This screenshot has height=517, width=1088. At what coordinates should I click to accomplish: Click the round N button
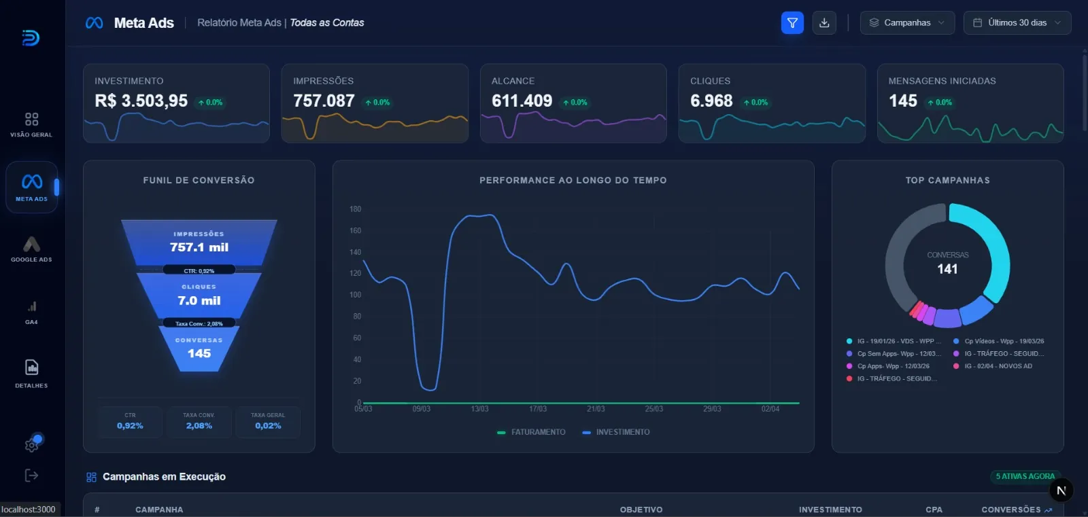tap(1061, 491)
